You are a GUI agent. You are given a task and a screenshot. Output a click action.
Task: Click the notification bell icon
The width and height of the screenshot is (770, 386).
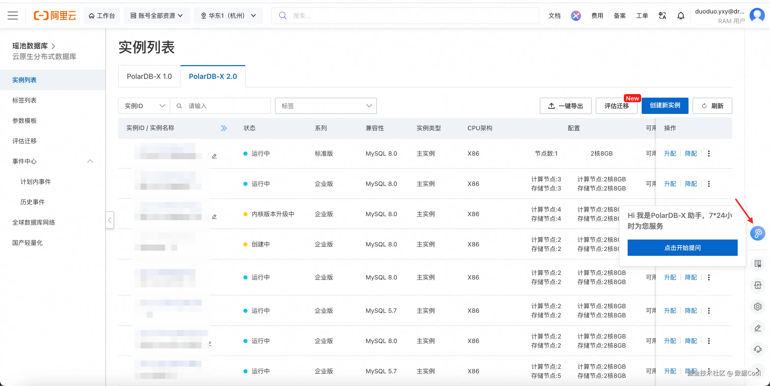[681, 16]
